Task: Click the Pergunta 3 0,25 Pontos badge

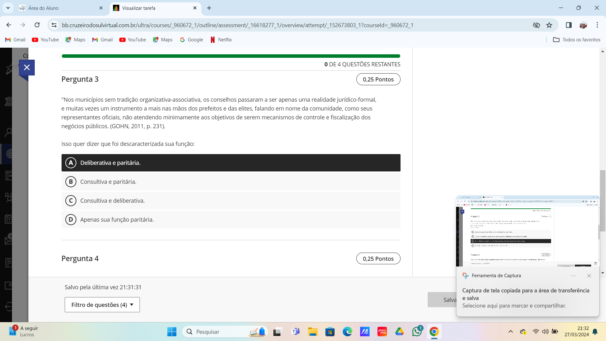Action: (378, 79)
